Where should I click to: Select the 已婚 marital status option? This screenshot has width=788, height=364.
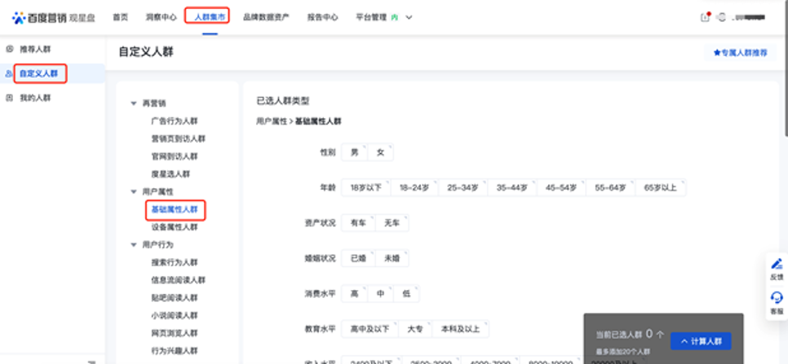click(x=357, y=258)
